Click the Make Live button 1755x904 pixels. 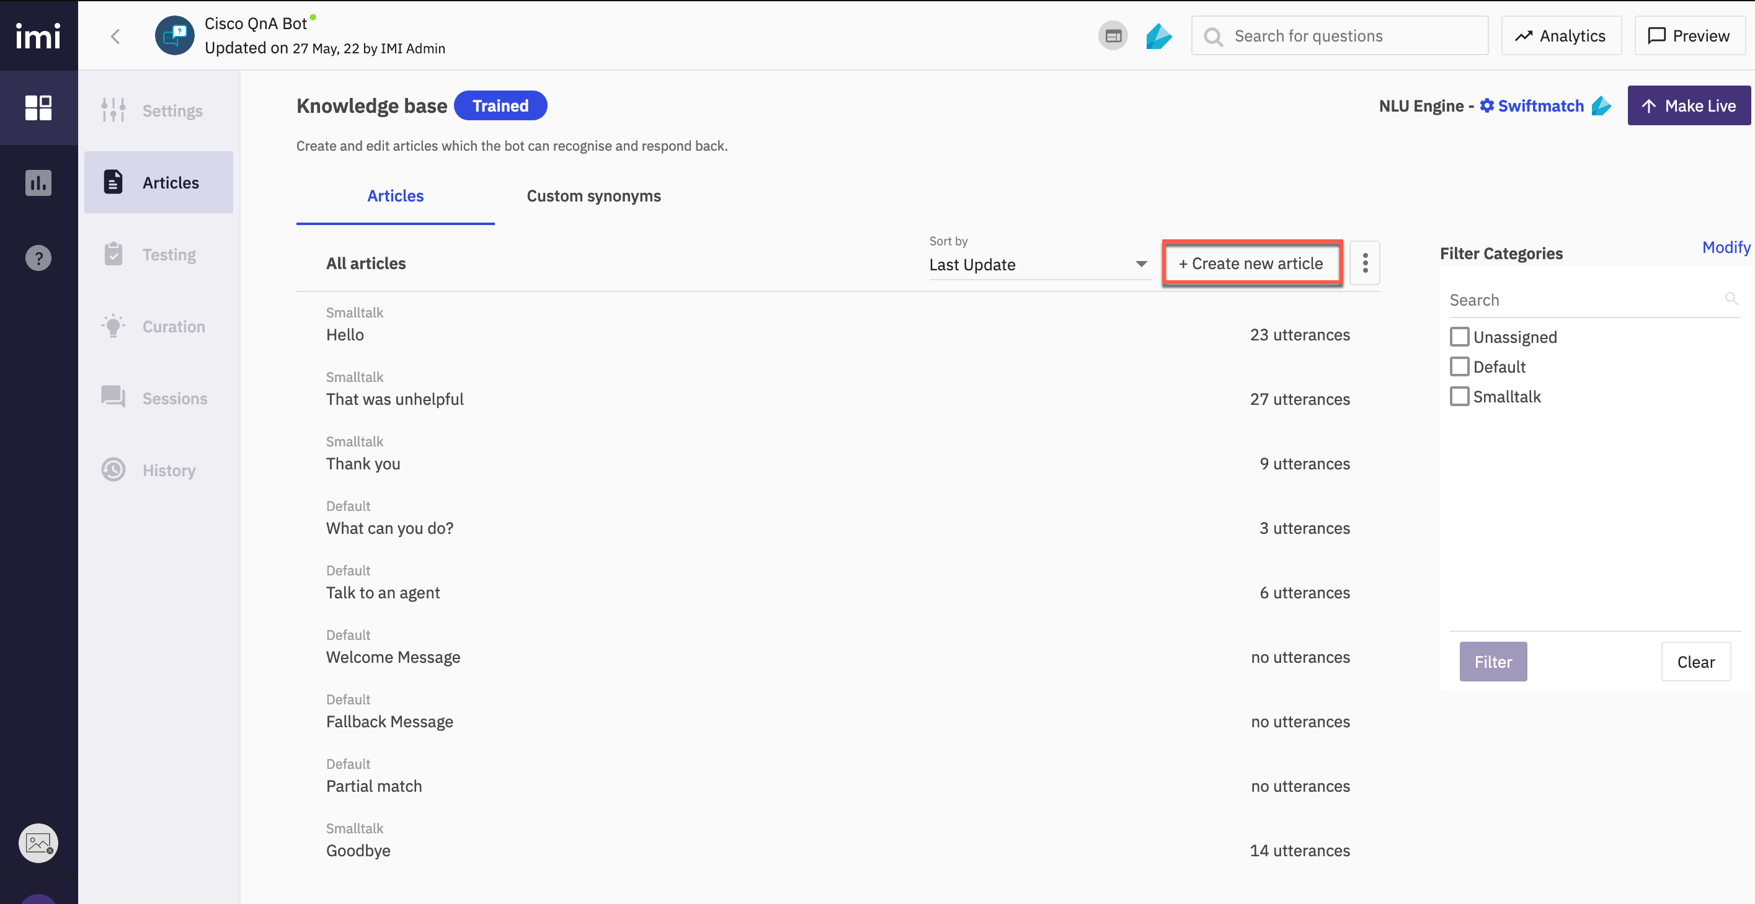(1689, 105)
